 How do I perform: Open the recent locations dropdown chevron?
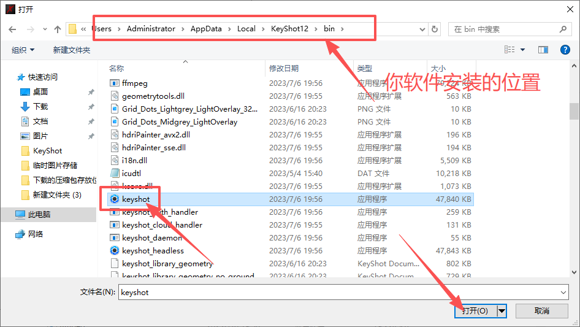[45, 29]
